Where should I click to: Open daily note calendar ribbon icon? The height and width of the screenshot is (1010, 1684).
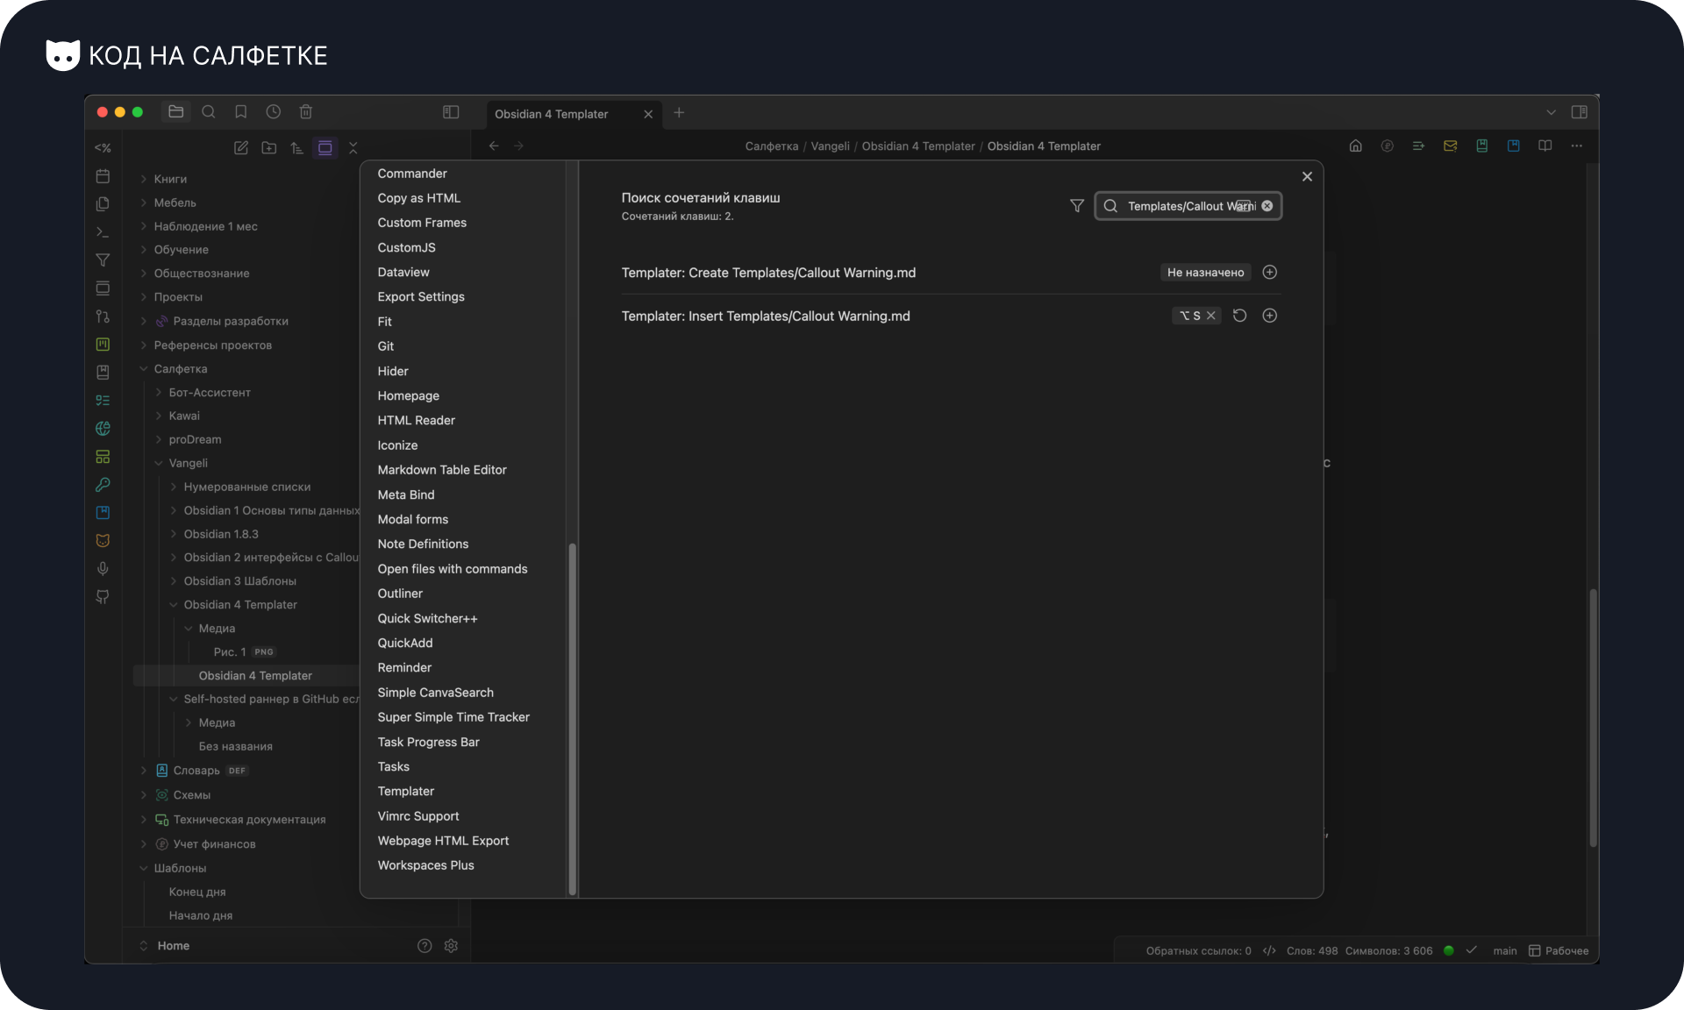click(103, 176)
